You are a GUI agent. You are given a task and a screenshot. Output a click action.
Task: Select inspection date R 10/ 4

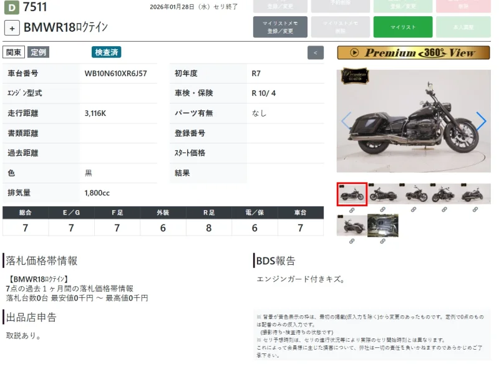click(263, 93)
